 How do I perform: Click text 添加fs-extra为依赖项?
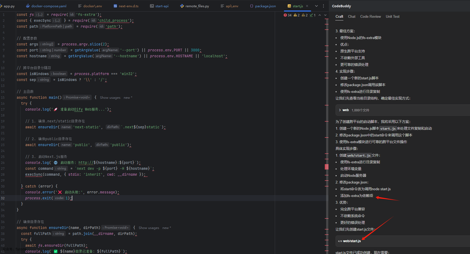357,196
